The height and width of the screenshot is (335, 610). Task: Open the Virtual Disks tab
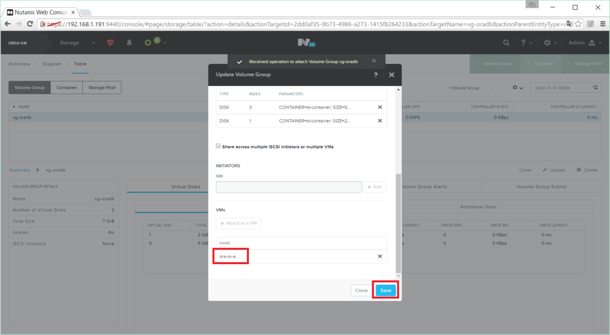tap(186, 187)
